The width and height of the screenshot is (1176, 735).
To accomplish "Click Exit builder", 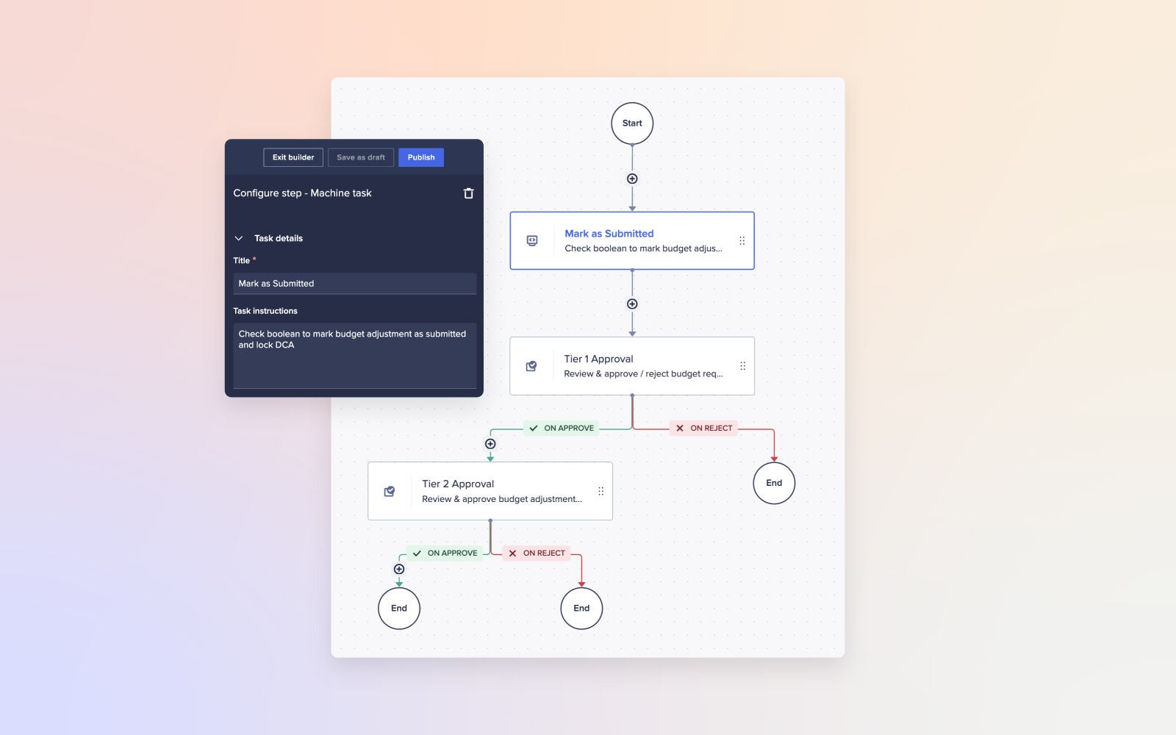I will pos(293,157).
